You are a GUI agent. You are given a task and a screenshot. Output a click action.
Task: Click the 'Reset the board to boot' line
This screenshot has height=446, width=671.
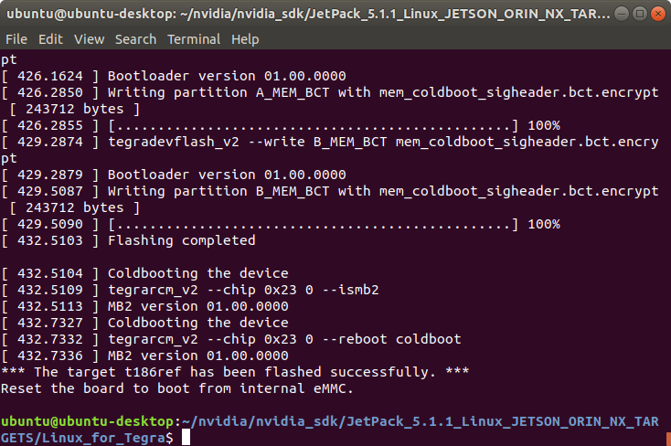point(177,388)
